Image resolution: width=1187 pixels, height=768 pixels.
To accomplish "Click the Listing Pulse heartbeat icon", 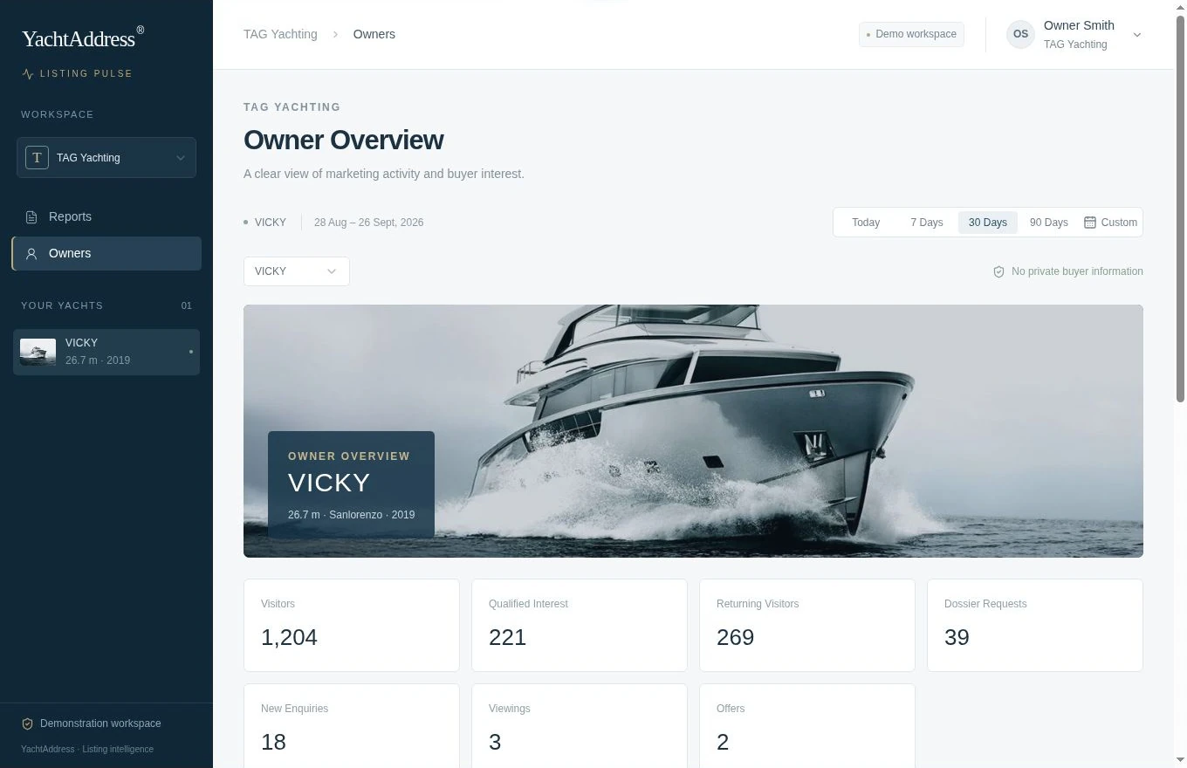I will coord(28,74).
